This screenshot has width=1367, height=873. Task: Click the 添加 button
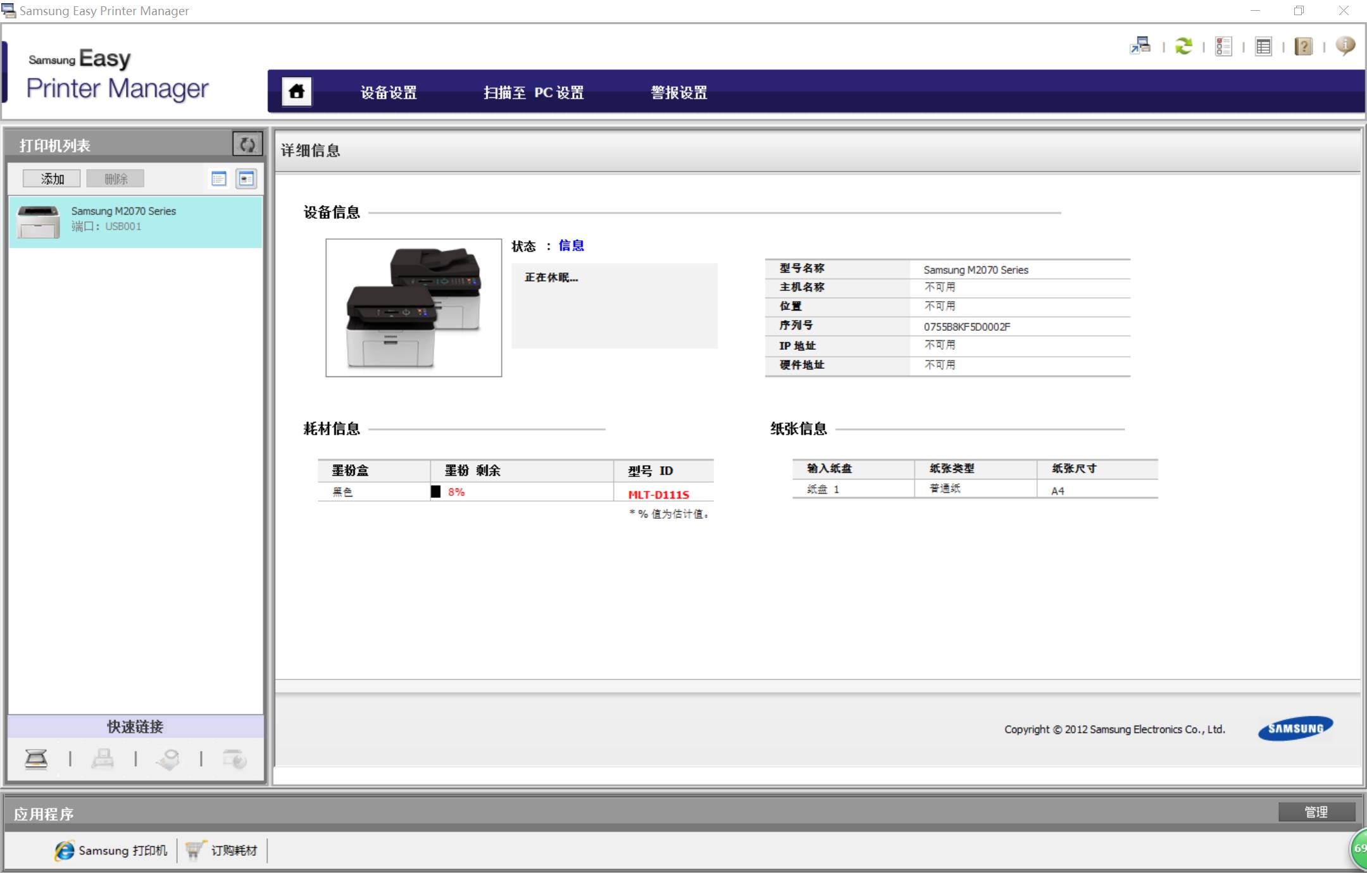click(x=52, y=179)
